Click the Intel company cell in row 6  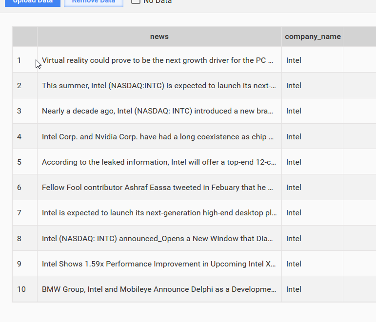click(x=313, y=188)
